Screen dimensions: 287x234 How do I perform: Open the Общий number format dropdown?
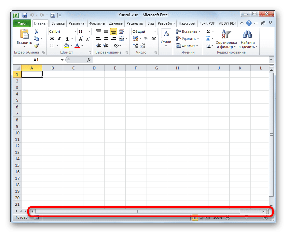coord(155,31)
